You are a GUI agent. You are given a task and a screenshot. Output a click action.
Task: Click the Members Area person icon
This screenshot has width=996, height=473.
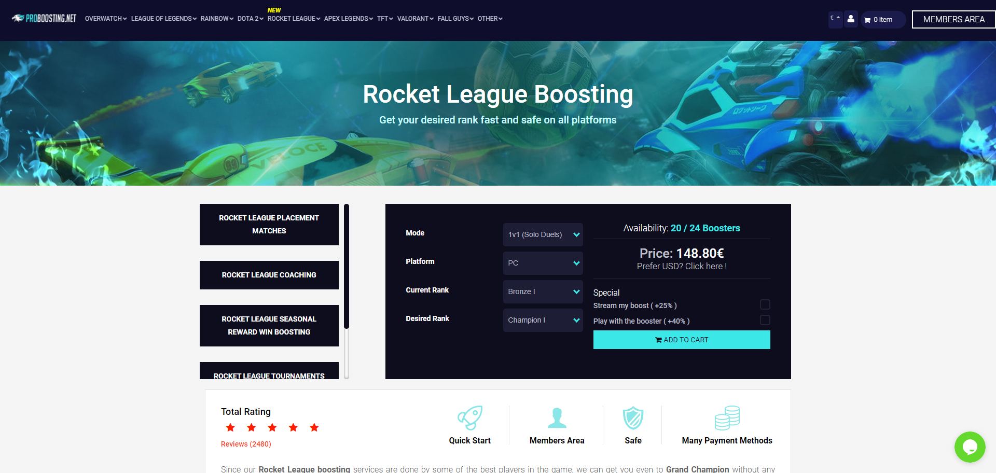557,418
